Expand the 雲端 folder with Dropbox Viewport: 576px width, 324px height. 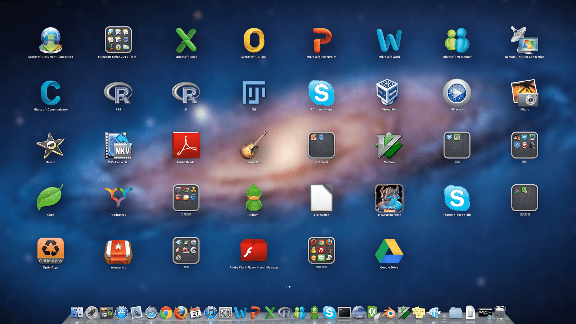(457, 145)
